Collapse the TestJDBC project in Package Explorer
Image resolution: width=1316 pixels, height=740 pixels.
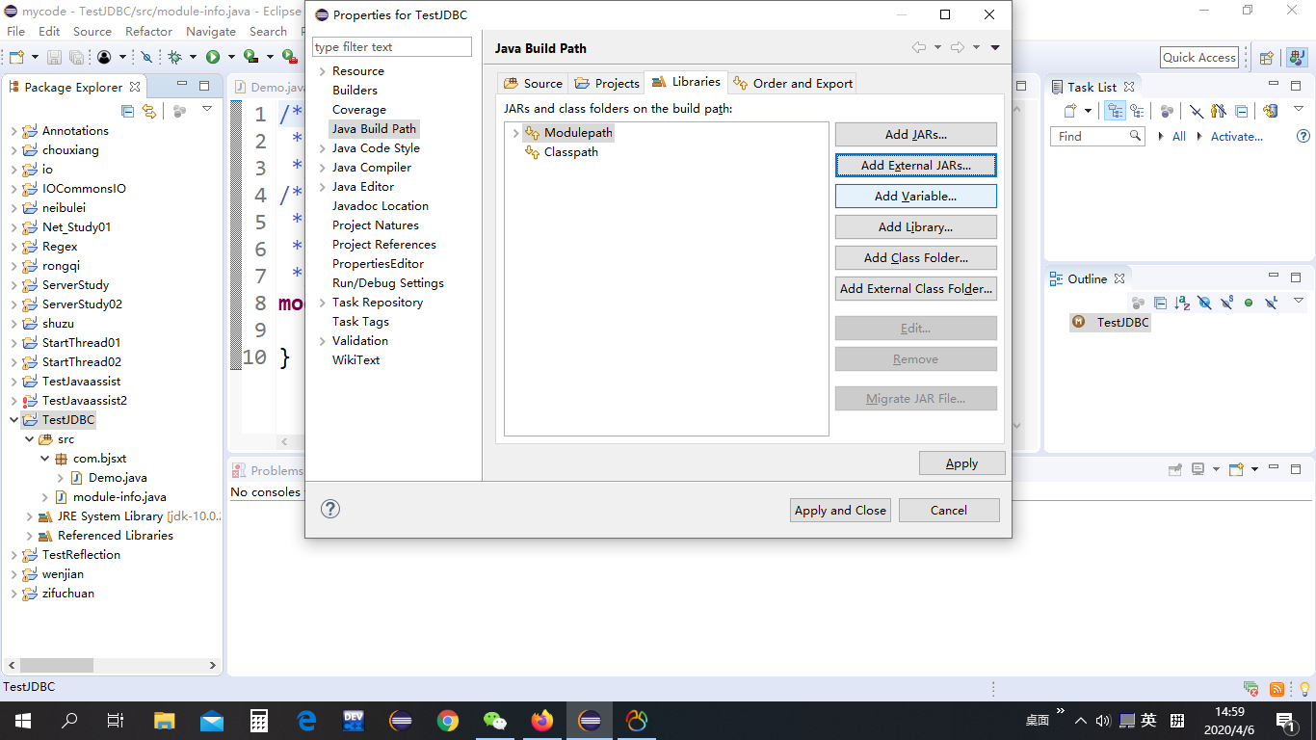(14, 420)
